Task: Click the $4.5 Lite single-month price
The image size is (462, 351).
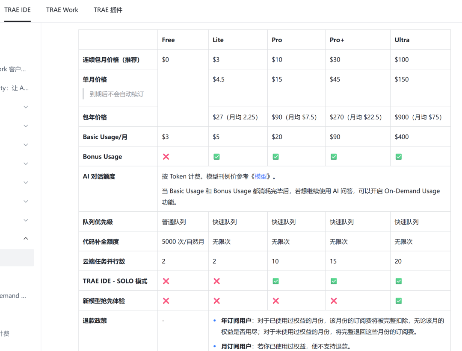Action: click(x=218, y=79)
